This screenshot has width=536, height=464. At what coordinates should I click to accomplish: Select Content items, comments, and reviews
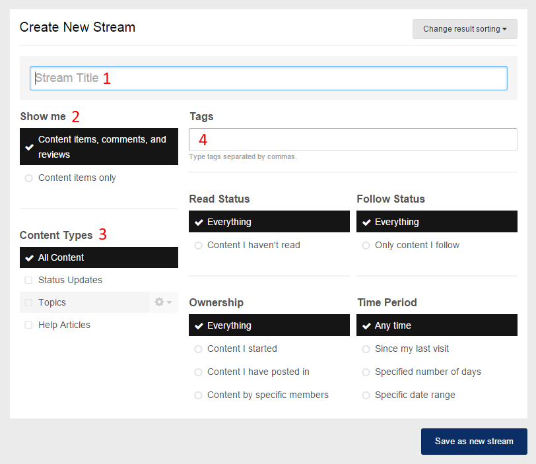coord(99,147)
